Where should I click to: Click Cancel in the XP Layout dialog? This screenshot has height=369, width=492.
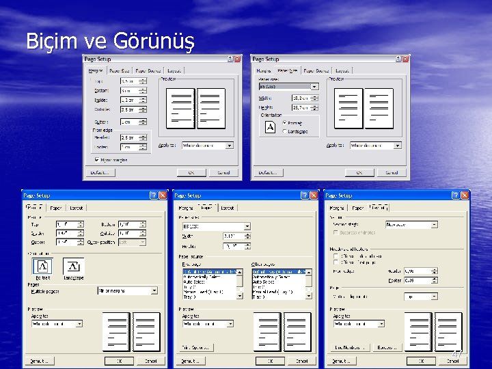[452, 361]
